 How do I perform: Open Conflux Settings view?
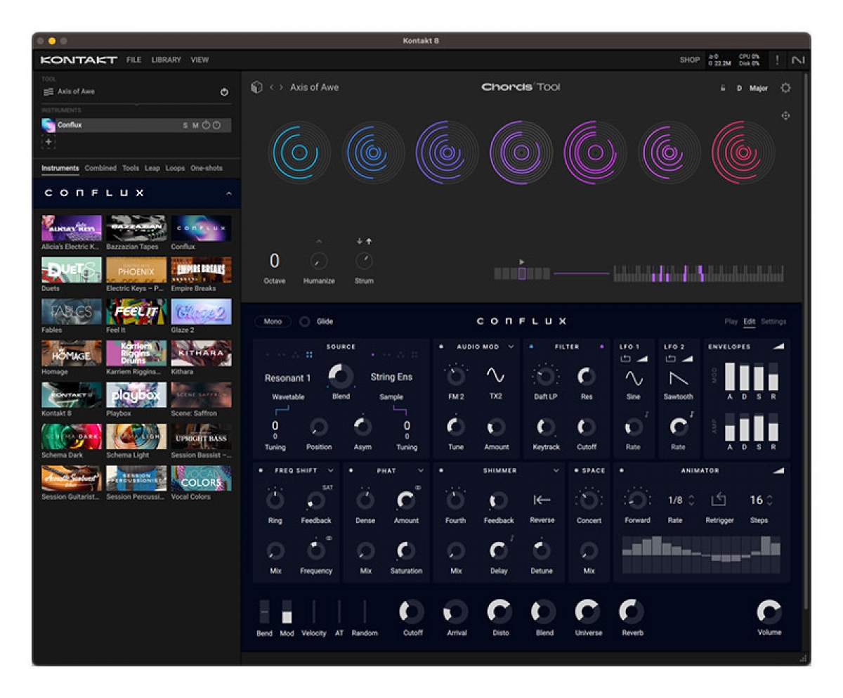(773, 322)
